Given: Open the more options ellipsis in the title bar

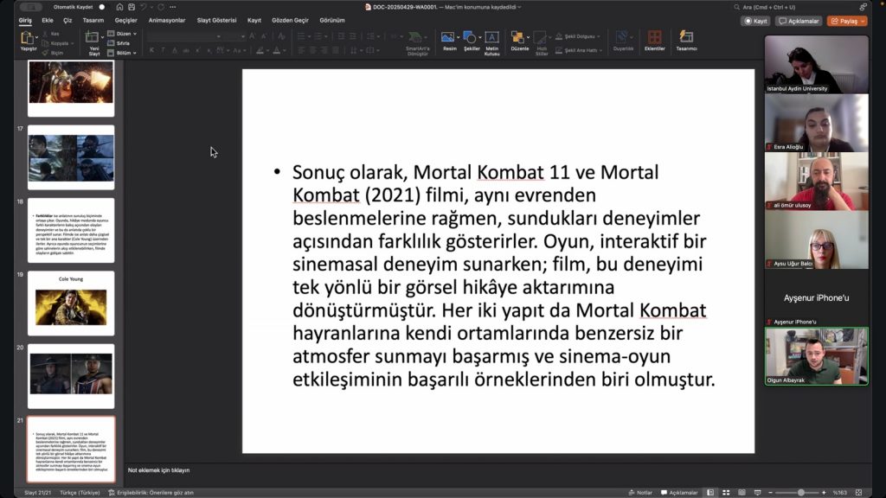Looking at the screenshot, I should point(173,7).
